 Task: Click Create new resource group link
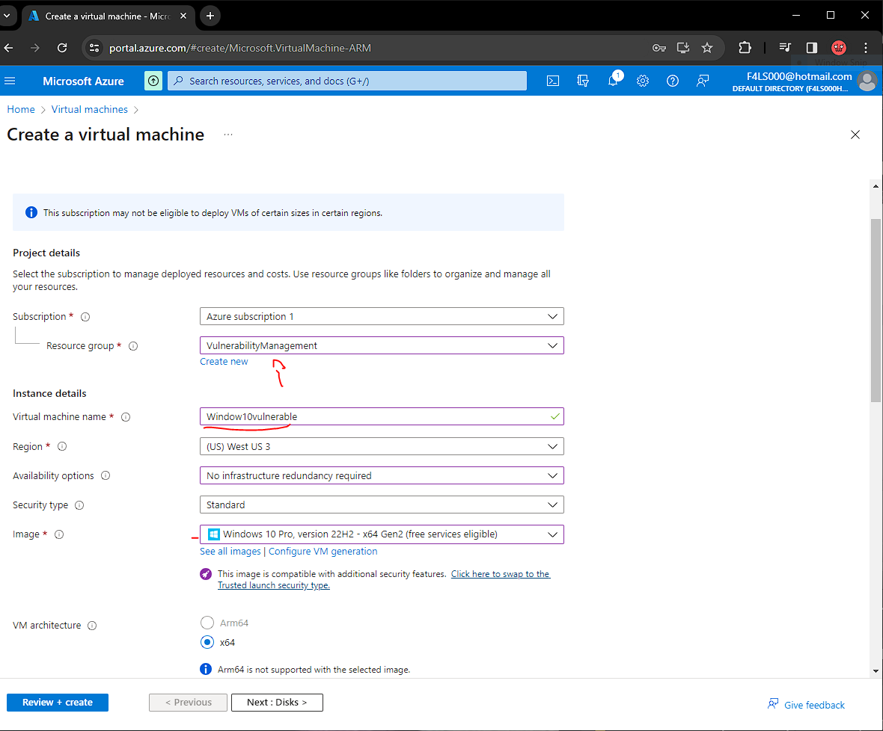224,362
